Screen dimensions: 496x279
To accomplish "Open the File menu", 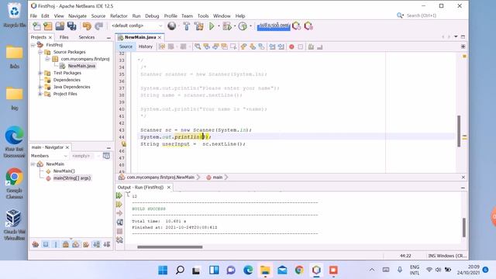I will pos(33,15).
